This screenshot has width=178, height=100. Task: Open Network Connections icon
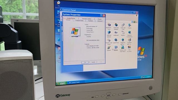pos(129,34)
